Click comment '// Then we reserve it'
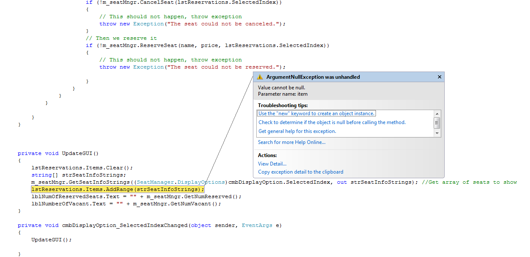This screenshot has width=530, height=257. pyautogui.click(x=121, y=38)
